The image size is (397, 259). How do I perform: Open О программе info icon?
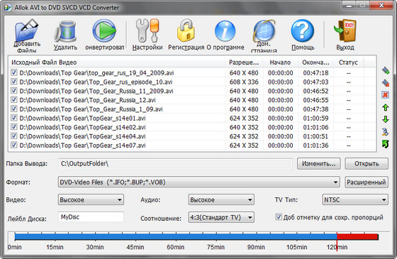tap(225, 31)
